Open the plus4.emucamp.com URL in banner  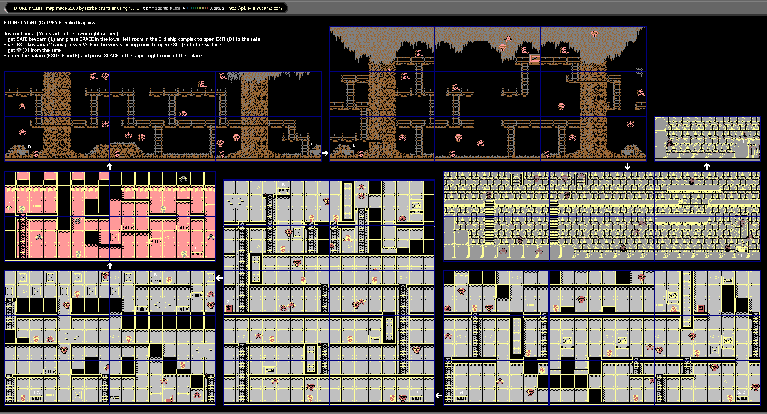pyautogui.click(x=255, y=8)
